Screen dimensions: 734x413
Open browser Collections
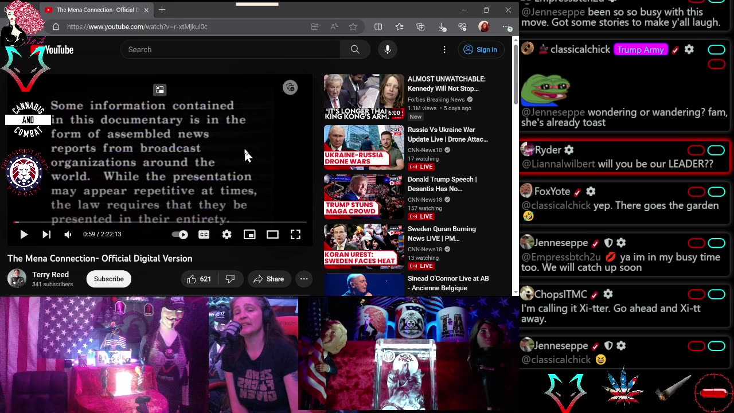pyautogui.click(x=421, y=26)
